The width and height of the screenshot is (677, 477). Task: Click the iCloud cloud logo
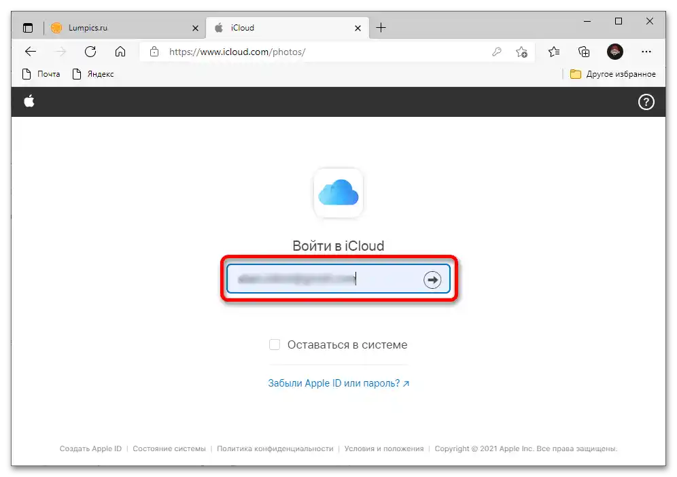338,192
